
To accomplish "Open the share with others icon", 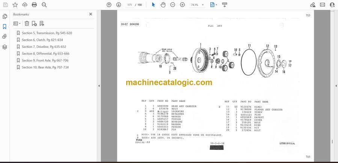I will (x=332, y=5).
